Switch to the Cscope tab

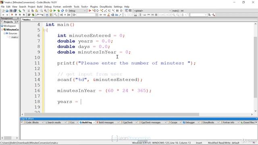pyautogui.click(x=174, y=122)
